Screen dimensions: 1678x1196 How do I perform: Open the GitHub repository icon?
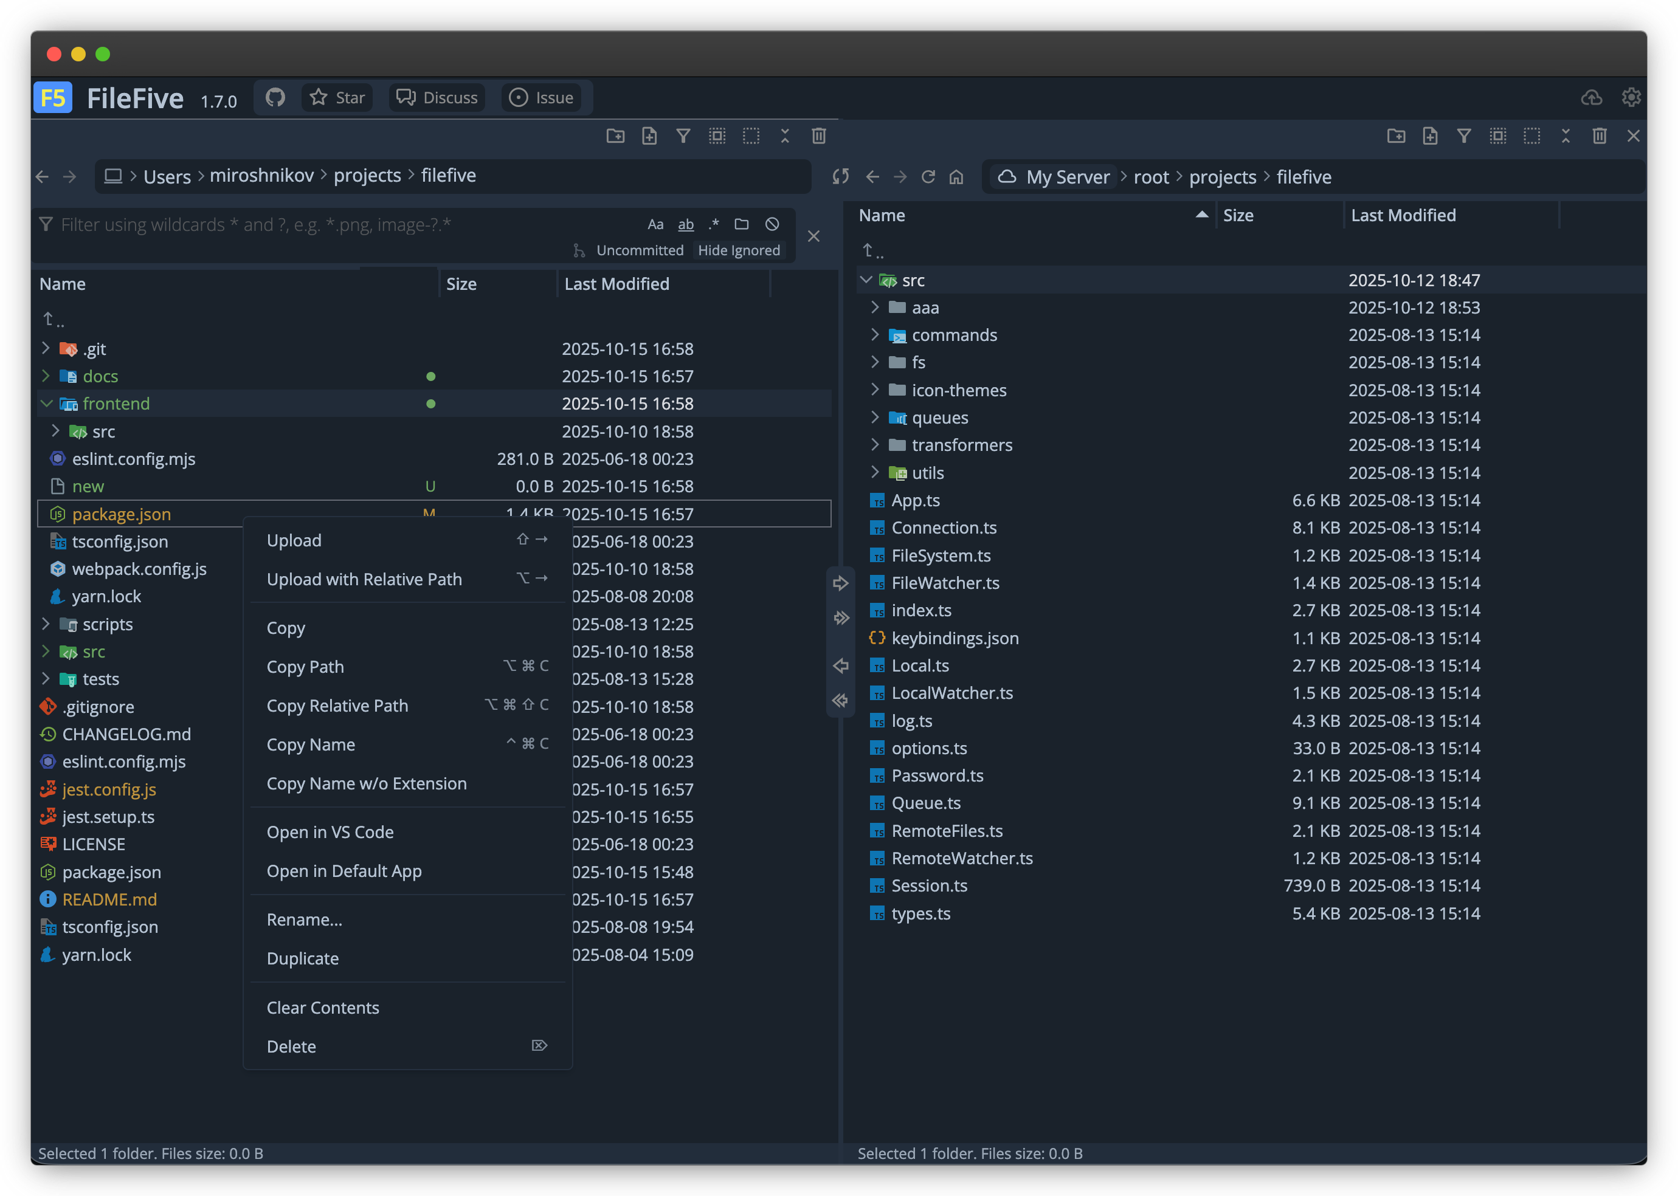click(275, 97)
